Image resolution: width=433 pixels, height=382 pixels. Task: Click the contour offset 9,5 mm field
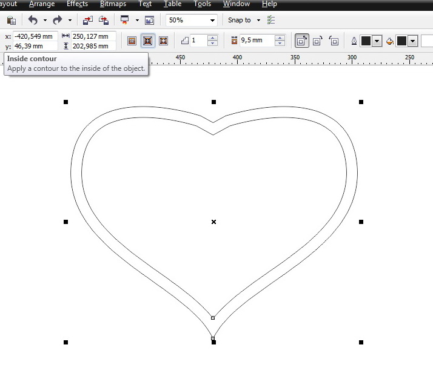(x=257, y=41)
